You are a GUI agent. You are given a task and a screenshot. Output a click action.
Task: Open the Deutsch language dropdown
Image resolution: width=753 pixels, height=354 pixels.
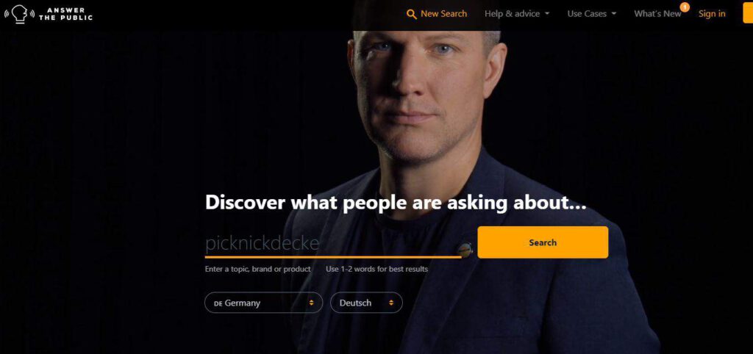pyautogui.click(x=366, y=303)
